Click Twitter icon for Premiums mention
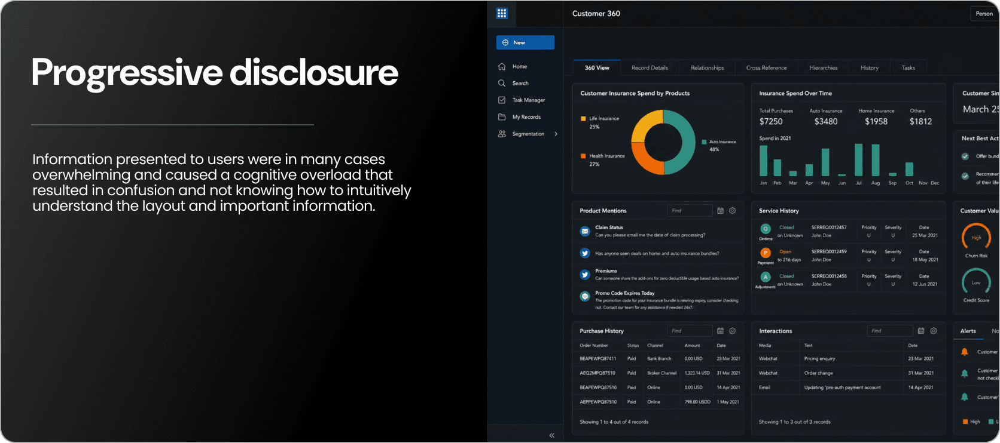 585,275
